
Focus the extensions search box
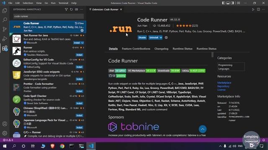coord(49,16)
